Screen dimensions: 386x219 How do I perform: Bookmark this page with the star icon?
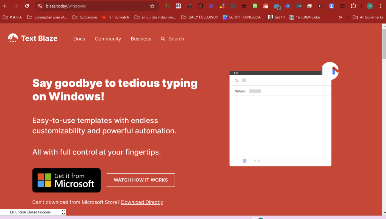[152, 6]
